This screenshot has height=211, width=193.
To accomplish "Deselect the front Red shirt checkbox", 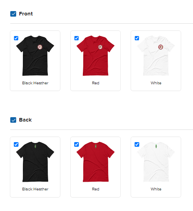I will tap(77, 38).
